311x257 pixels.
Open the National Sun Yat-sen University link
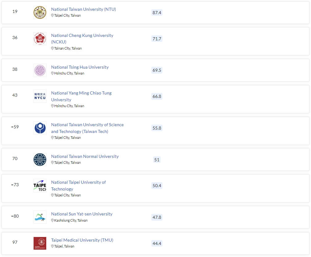(82, 214)
